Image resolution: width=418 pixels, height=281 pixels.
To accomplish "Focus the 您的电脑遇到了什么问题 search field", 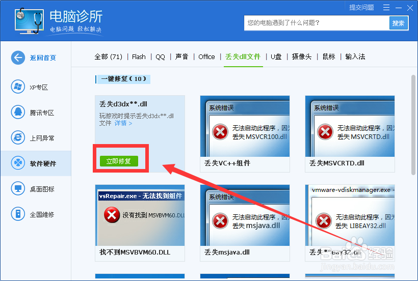I will point(317,23).
